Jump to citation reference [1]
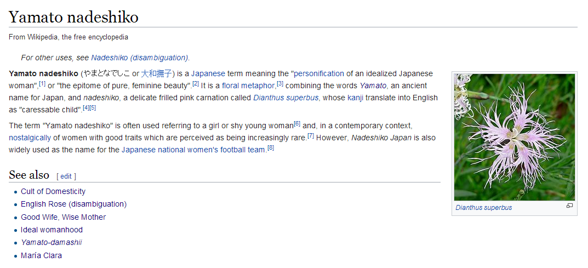 click(42, 84)
